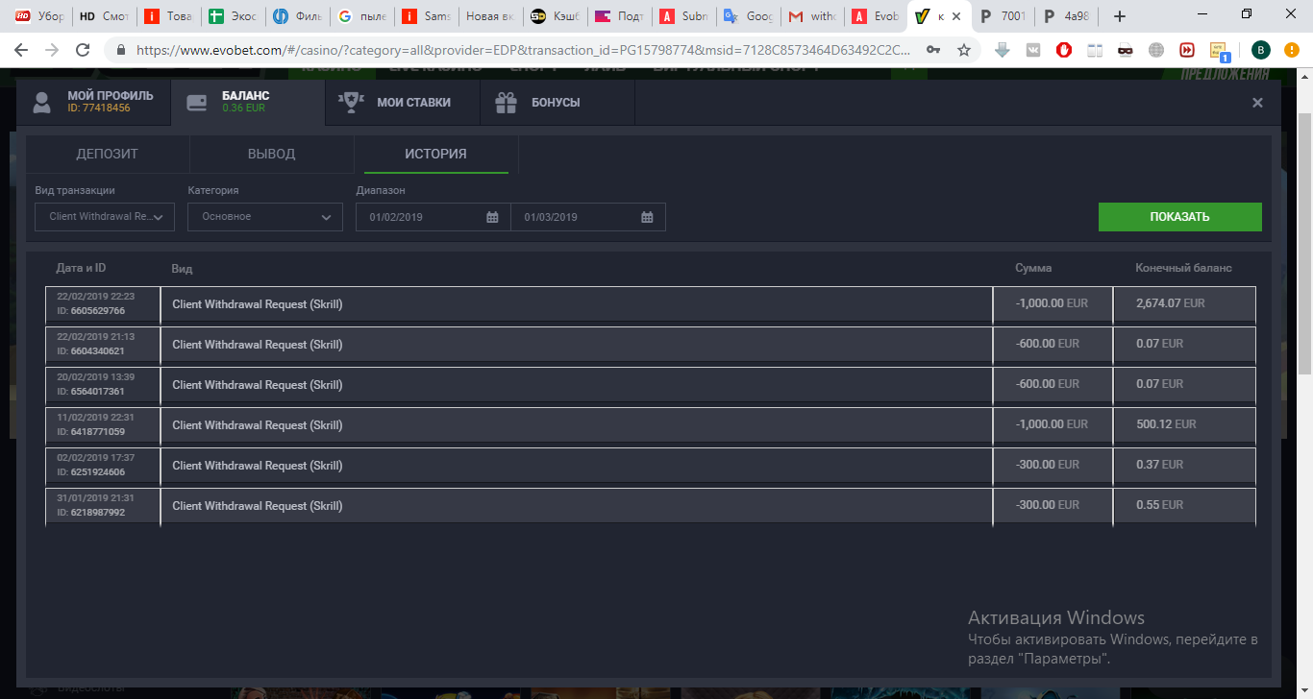
Task: Open the green B profile avatar
Action: coord(1262,50)
